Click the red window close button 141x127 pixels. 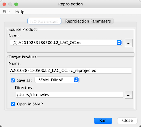point(4,4)
